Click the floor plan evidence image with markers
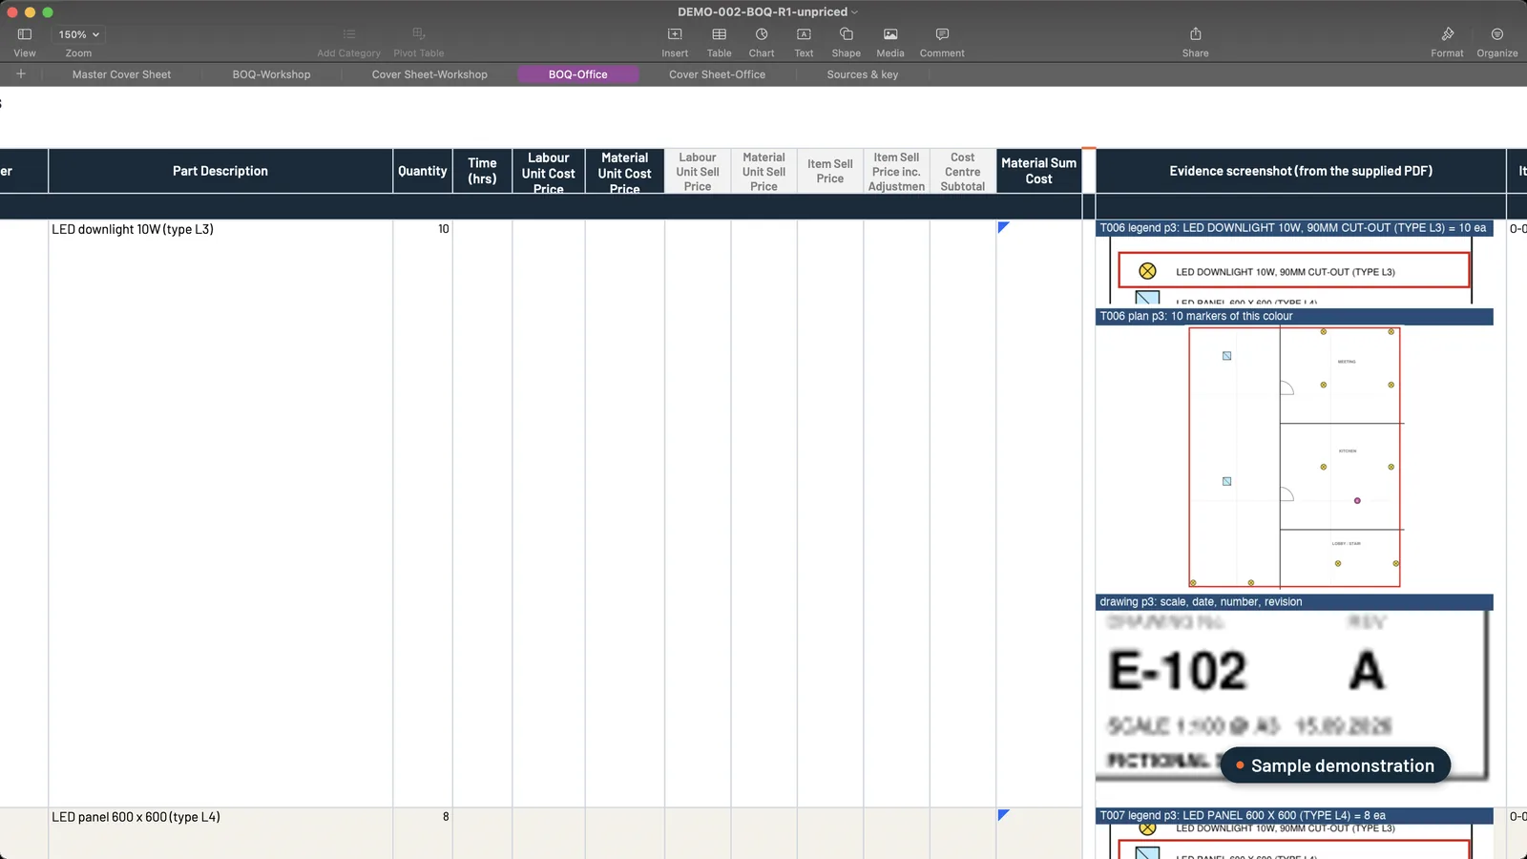 pos(1295,457)
